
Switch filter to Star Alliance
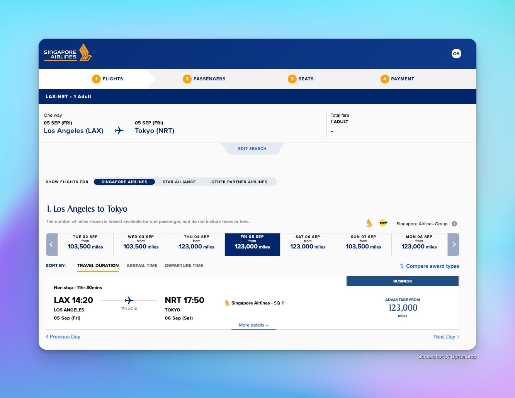pyautogui.click(x=179, y=182)
